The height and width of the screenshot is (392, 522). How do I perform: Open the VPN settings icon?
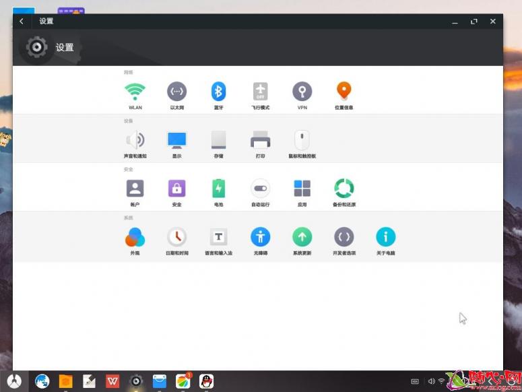point(302,91)
